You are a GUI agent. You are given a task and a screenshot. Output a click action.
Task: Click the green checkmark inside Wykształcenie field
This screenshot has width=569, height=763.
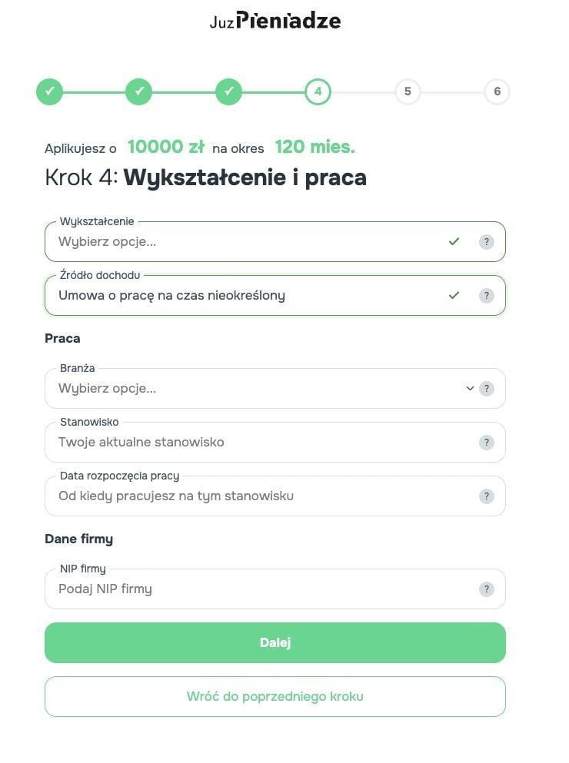click(454, 241)
